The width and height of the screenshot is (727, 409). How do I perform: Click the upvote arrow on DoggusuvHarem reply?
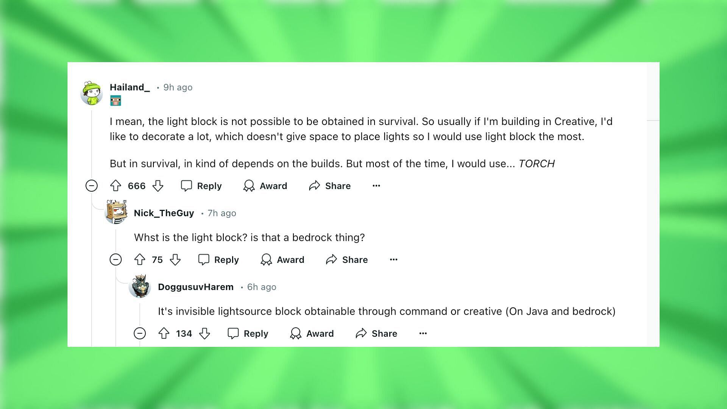165,333
